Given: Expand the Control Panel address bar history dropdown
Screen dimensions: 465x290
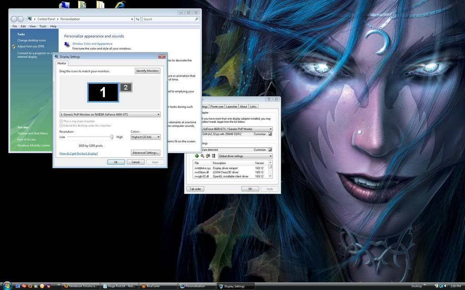Looking at the screenshot, I should point(132,19).
